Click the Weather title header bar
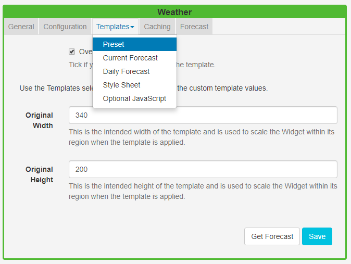 tap(174, 12)
